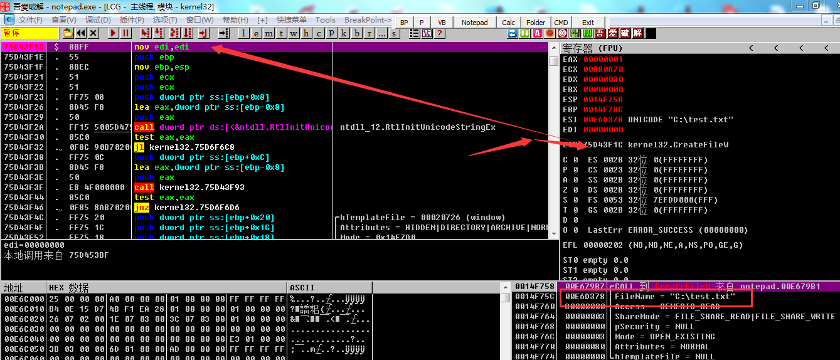Screen dimensions: 840x360
Task: Run the program with the red play icon
Action: click(x=114, y=33)
